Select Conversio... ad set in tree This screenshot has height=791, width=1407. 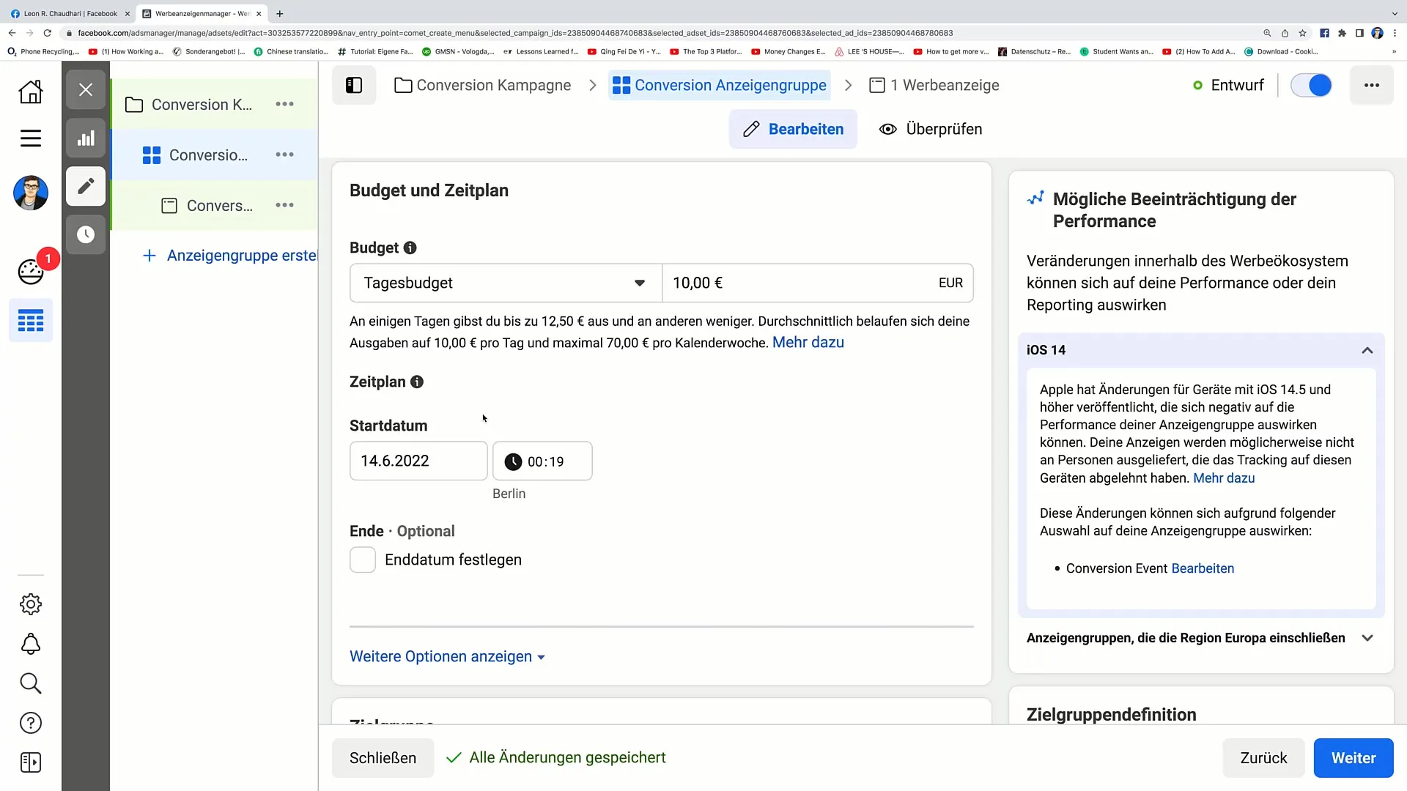[x=208, y=155]
